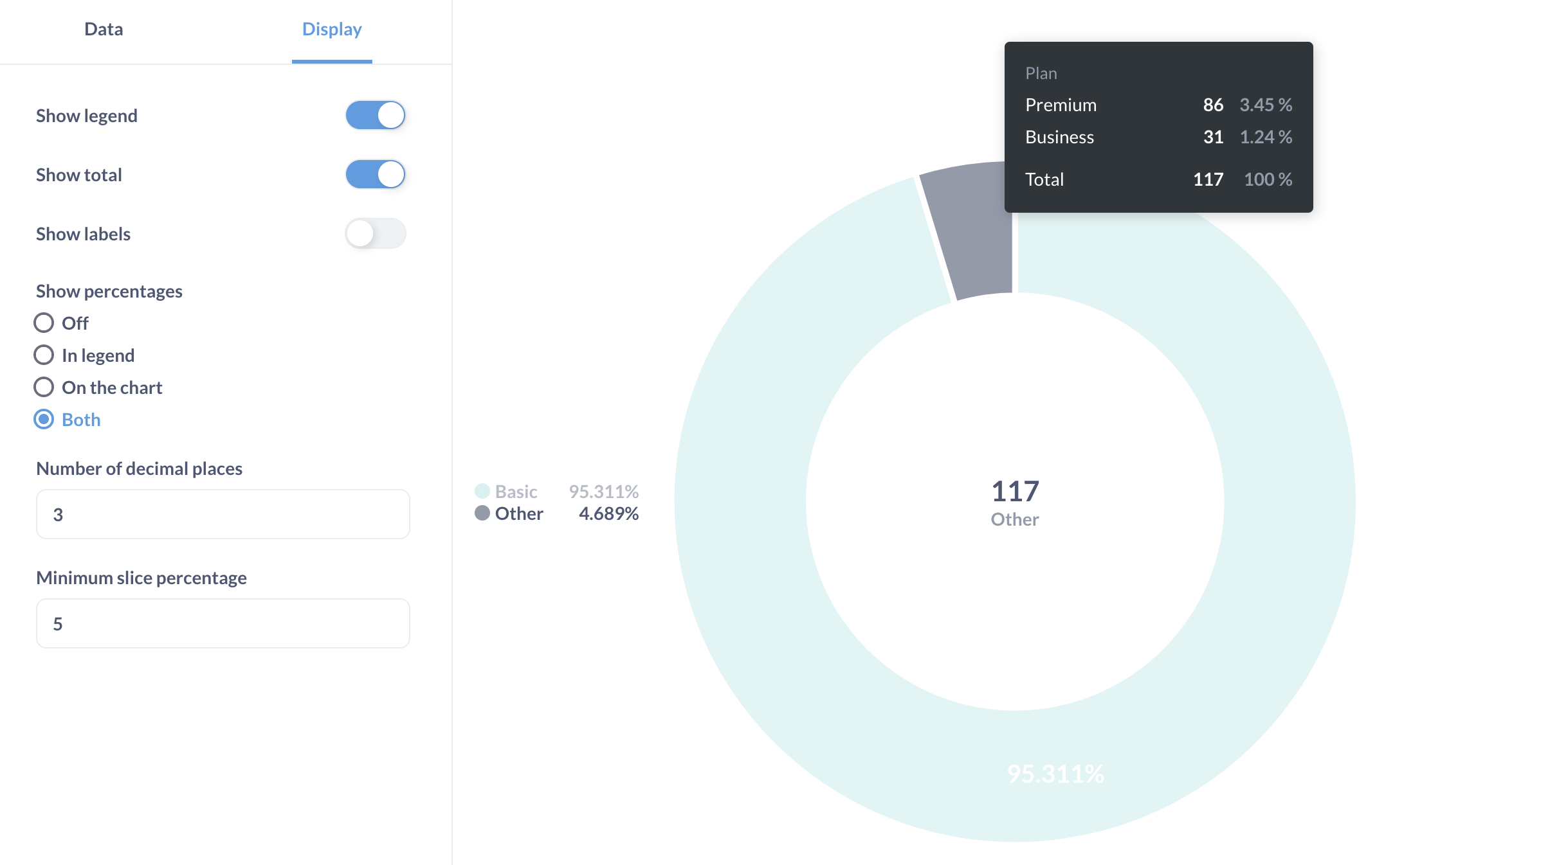Screen dimensions: 1568x865
Task: Switch to the Data tab
Action: [x=104, y=30]
